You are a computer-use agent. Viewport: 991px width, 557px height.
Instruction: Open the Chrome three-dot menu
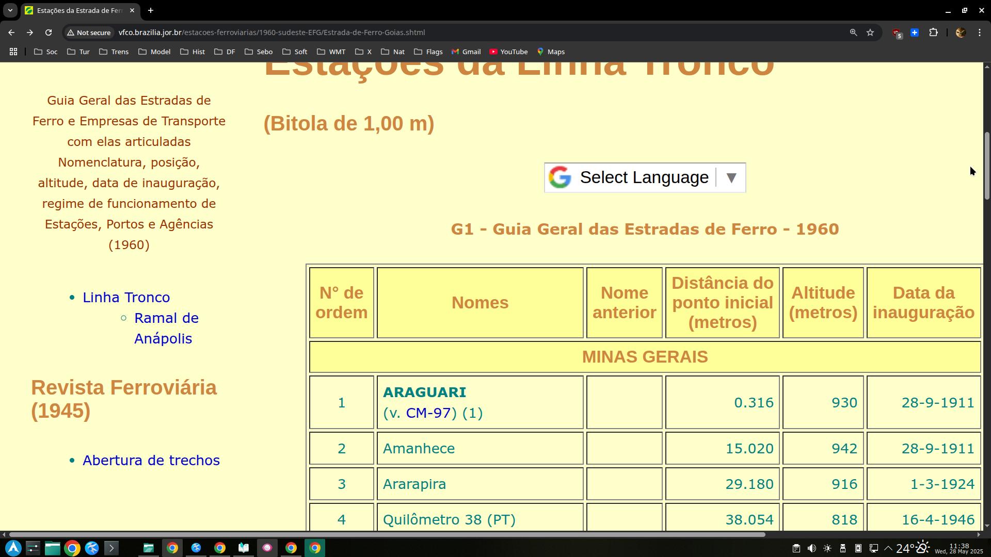pos(980,32)
